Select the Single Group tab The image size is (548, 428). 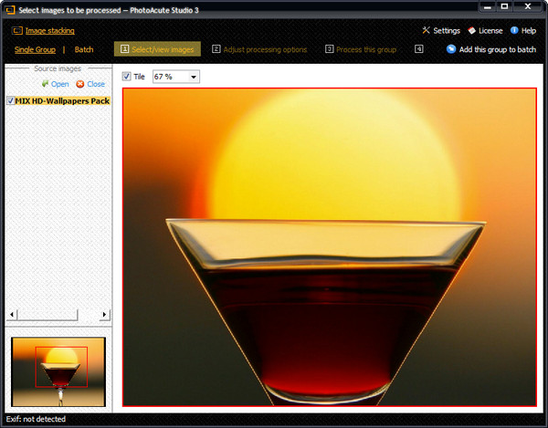pyautogui.click(x=34, y=49)
